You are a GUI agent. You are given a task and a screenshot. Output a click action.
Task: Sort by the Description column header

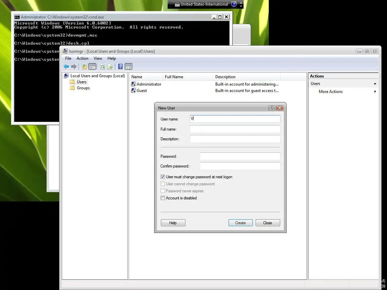(x=247, y=77)
